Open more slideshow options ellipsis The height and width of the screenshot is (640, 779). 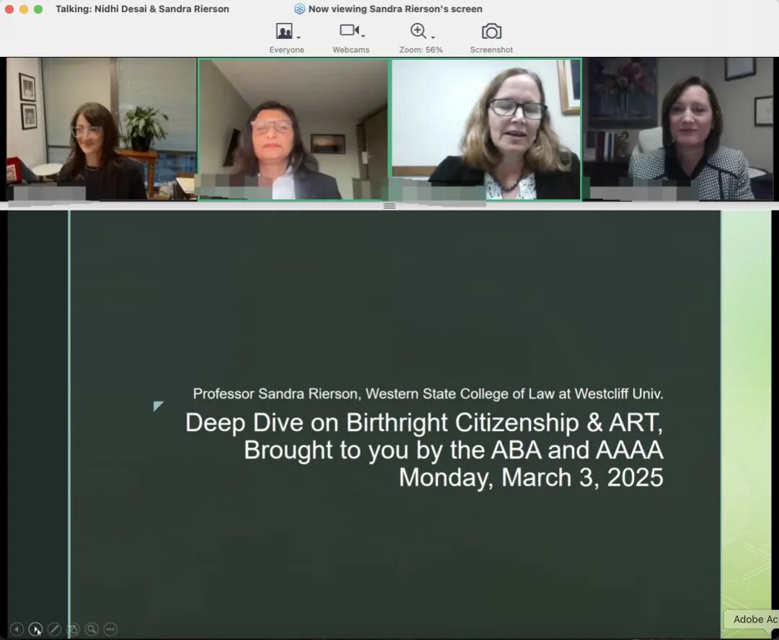pos(110,629)
